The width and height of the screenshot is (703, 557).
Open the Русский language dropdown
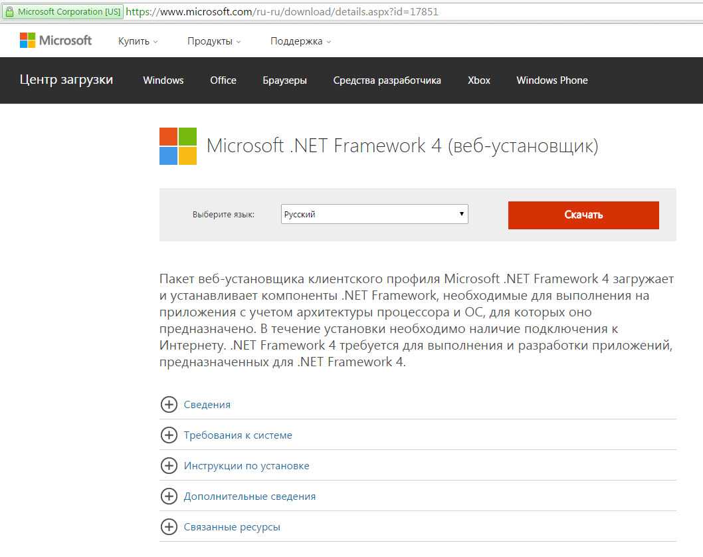pyautogui.click(x=375, y=215)
